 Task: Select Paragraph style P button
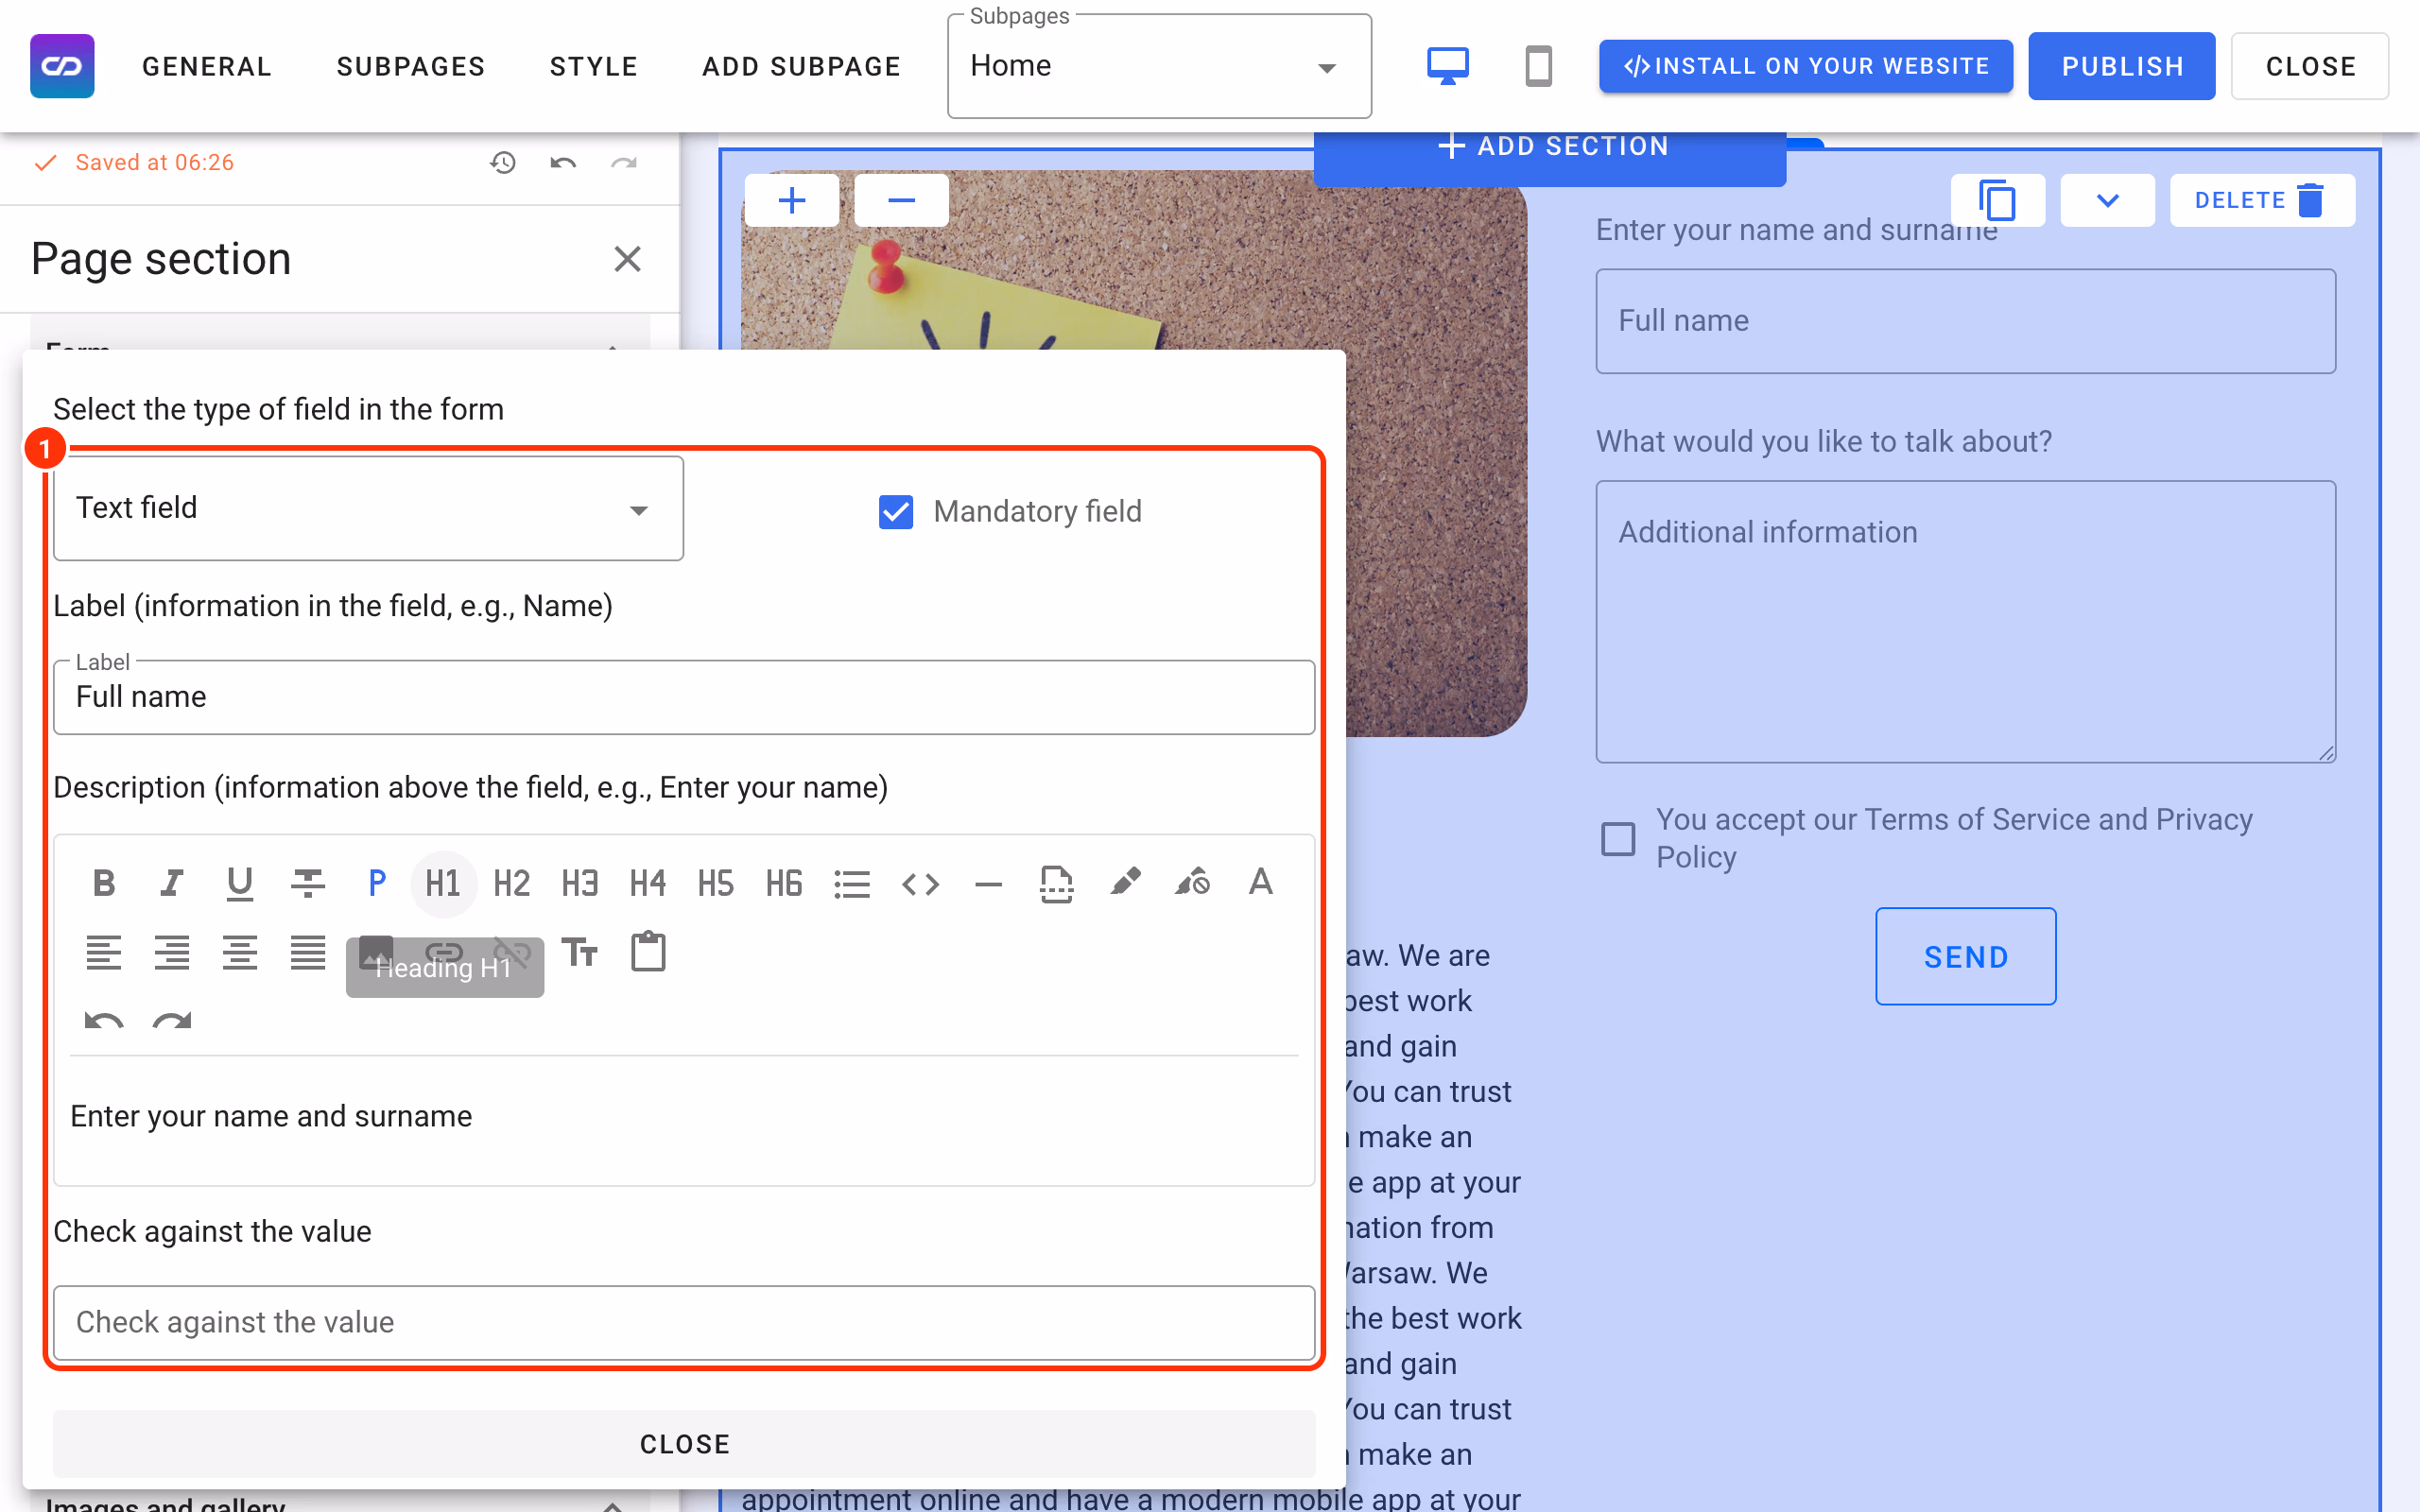tap(376, 883)
